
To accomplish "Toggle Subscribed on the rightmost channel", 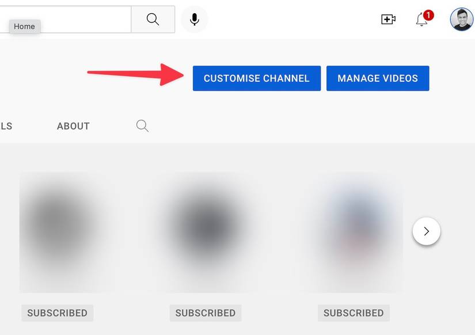I will [x=353, y=313].
